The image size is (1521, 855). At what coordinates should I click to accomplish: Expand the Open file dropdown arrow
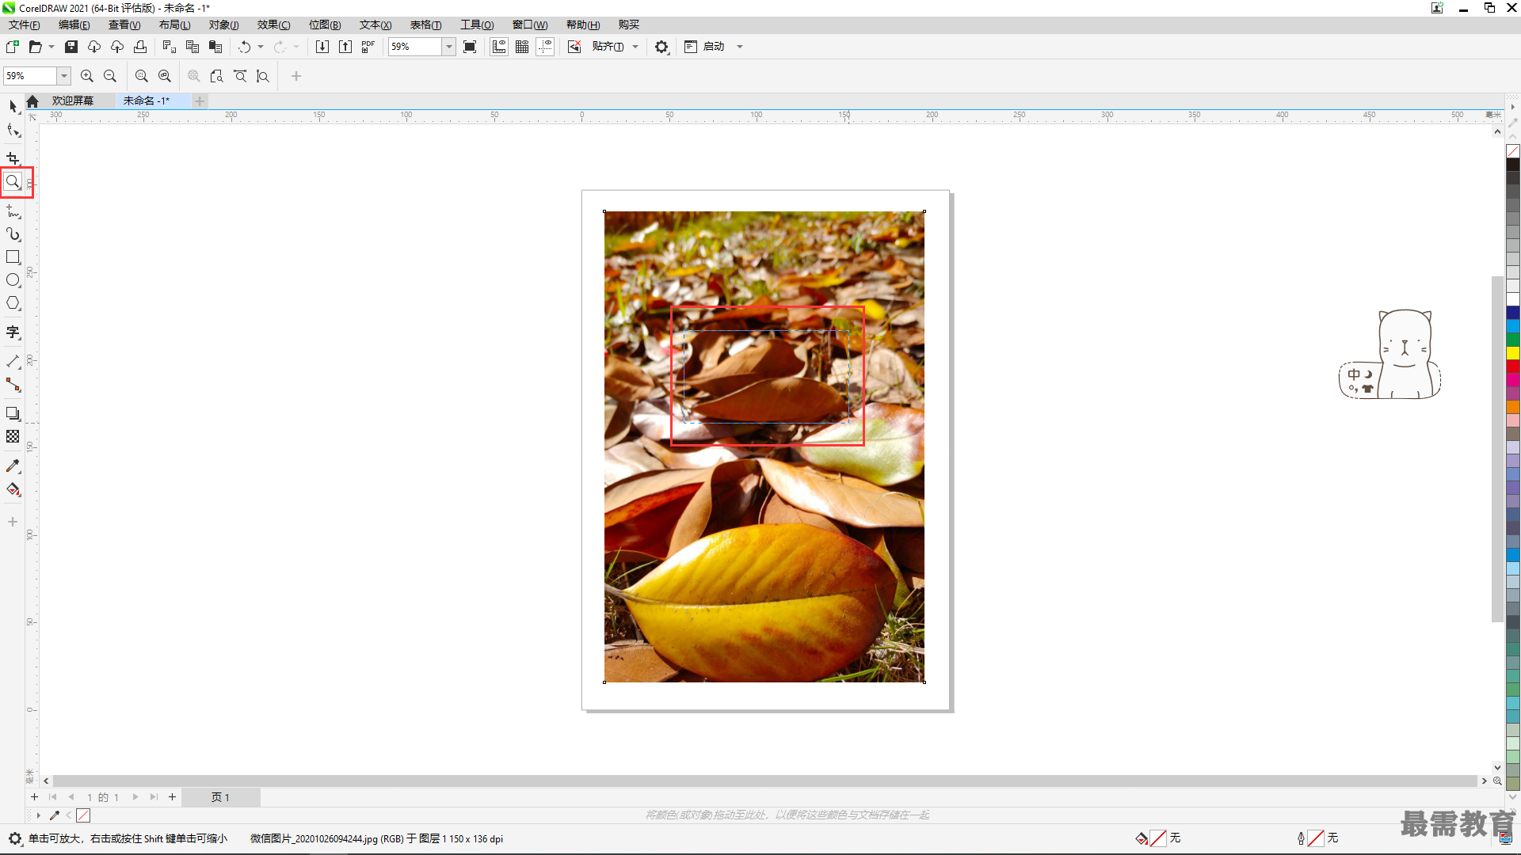coord(51,47)
